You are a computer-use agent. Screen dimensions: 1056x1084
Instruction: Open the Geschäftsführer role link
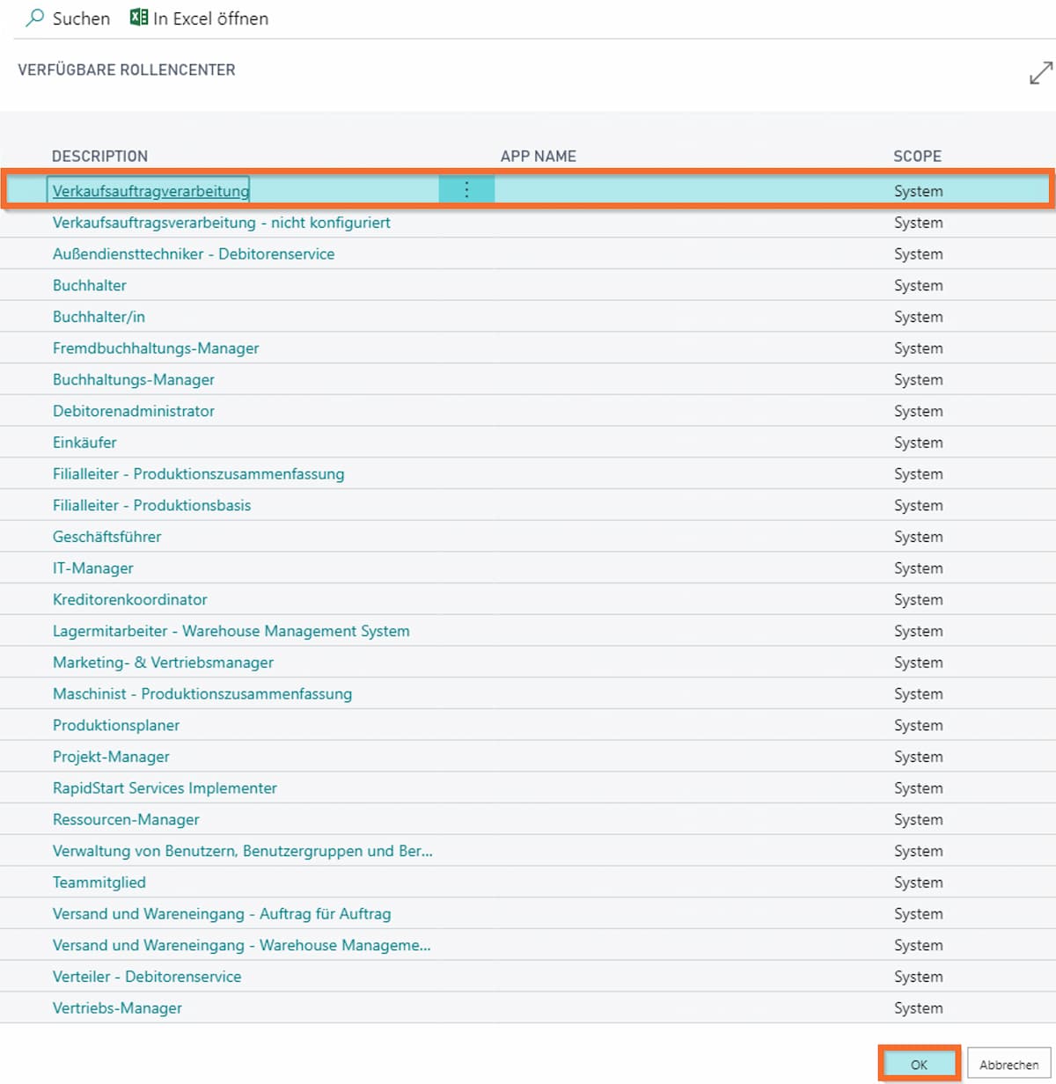107,537
